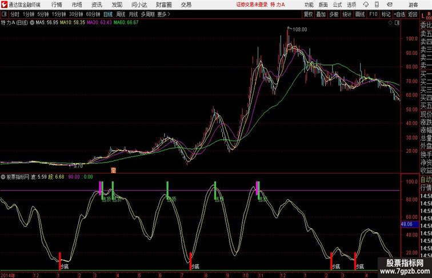Click the MA10: 58.35 value
The width and height of the screenshot is (432, 278).
click(73, 23)
